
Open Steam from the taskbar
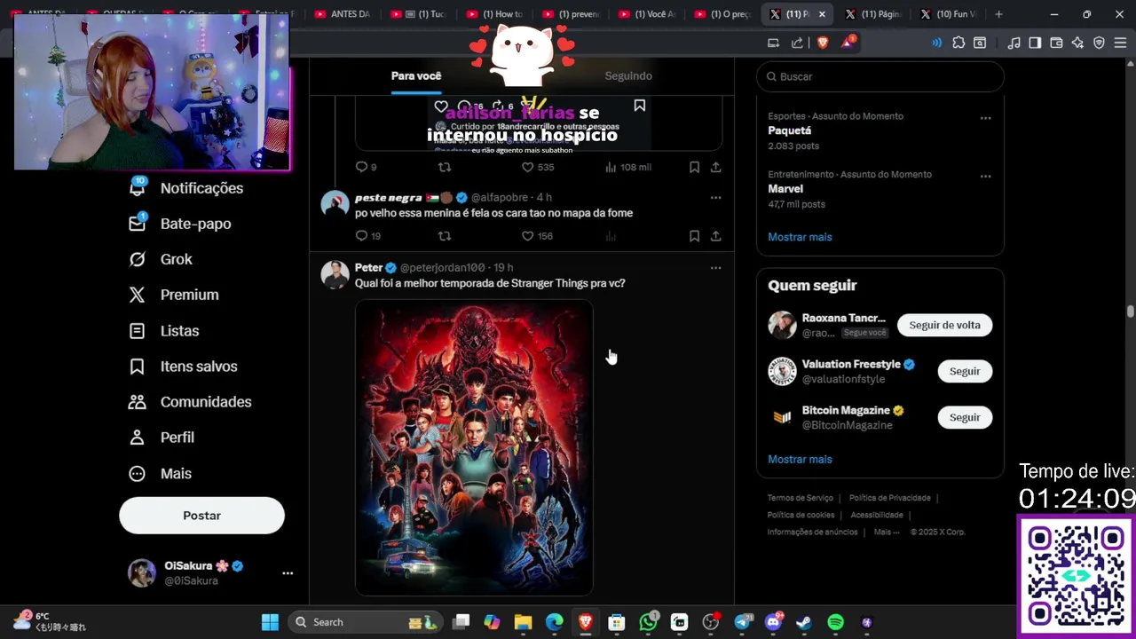coord(803,622)
